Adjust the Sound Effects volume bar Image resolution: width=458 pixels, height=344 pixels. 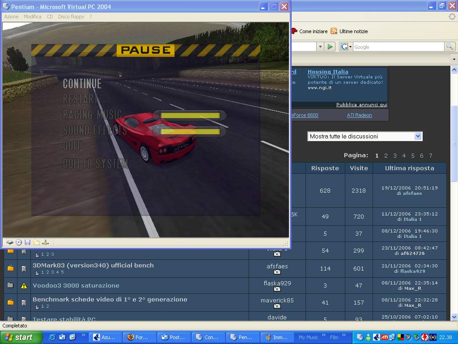click(190, 131)
